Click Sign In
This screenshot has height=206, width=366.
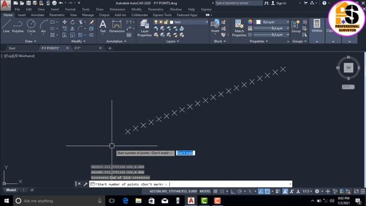pos(281,3)
